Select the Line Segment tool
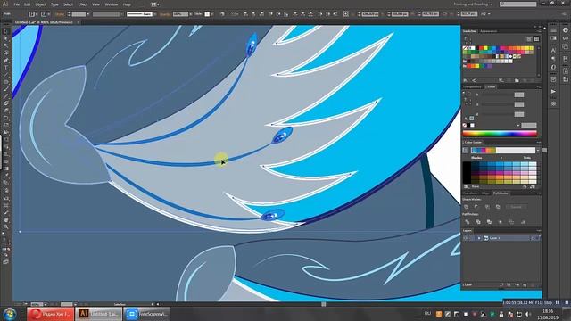The height and width of the screenshot is (321, 571). pyautogui.click(x=5, y=75)
